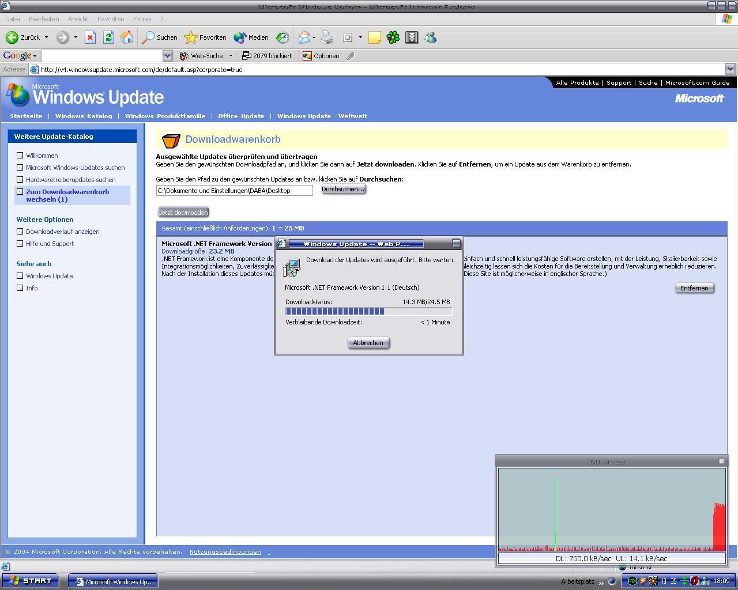The width and height of the screenshot is (738, 590).
Task: Open the address bar dropdown
Action: (730, 69)
